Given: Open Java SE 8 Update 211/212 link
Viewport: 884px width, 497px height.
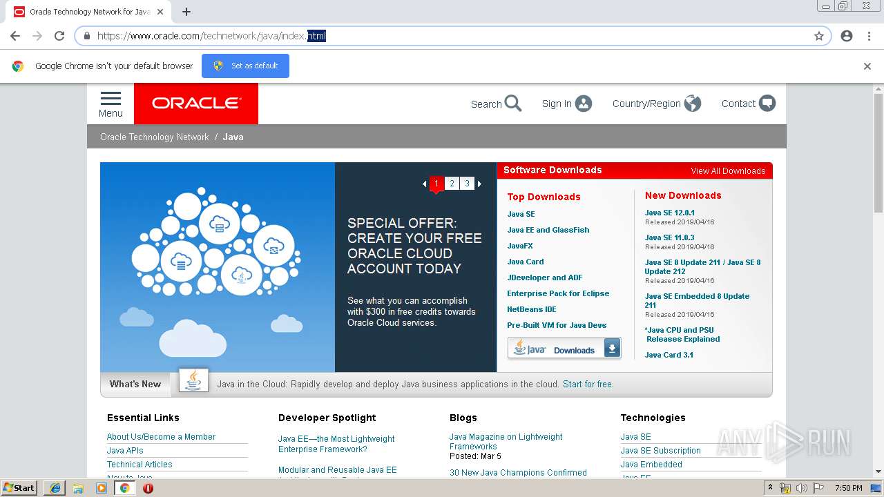Looking at the screenshot, I should pyautogui.click(x=702, y=266).
